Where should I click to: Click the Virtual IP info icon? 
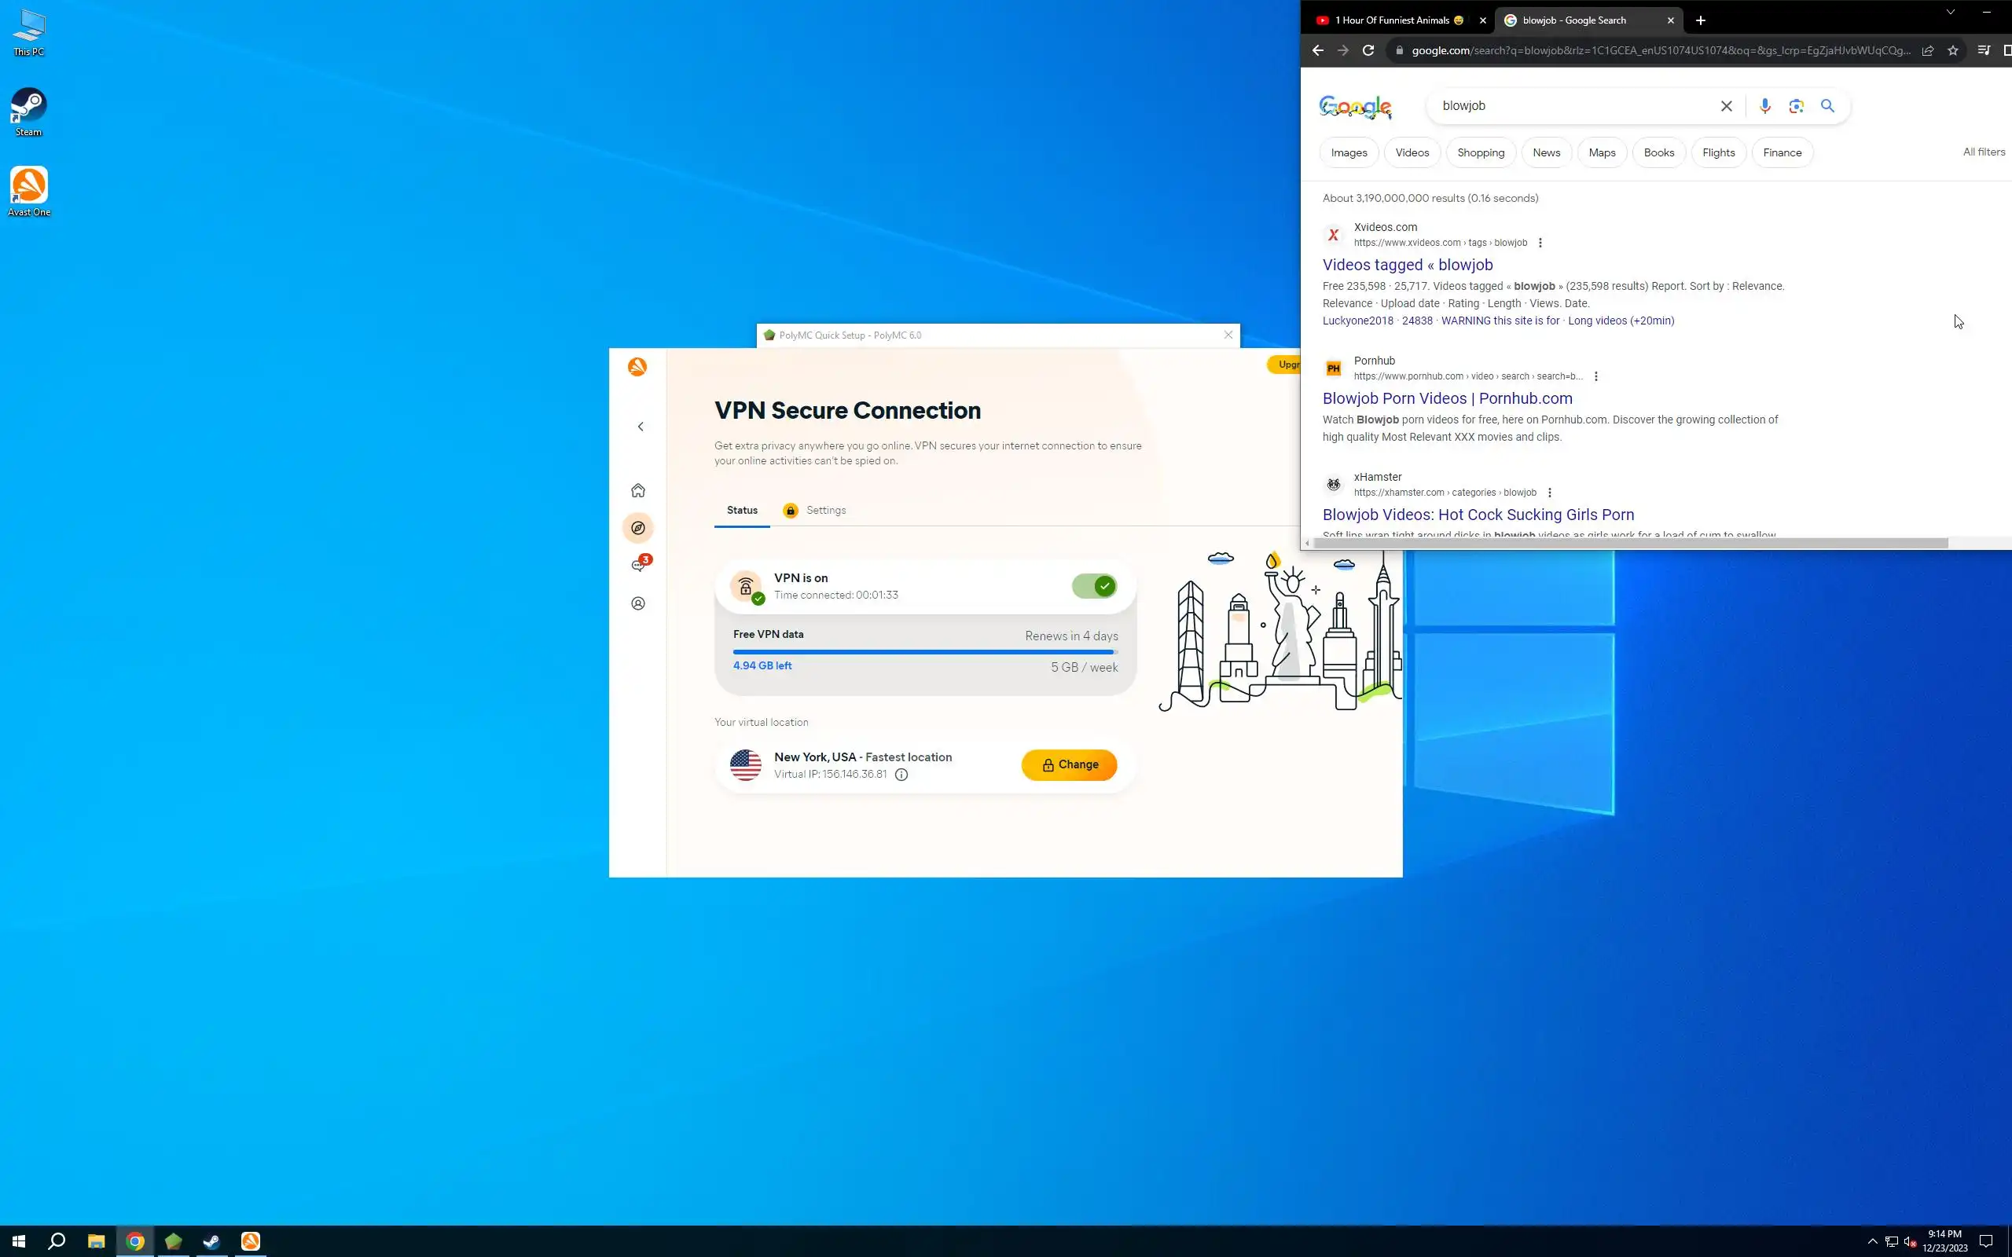click(x=901, y=775)
